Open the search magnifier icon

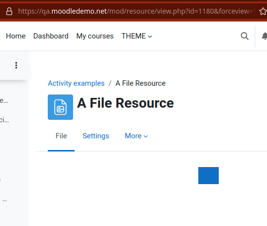tap(245, 36)
